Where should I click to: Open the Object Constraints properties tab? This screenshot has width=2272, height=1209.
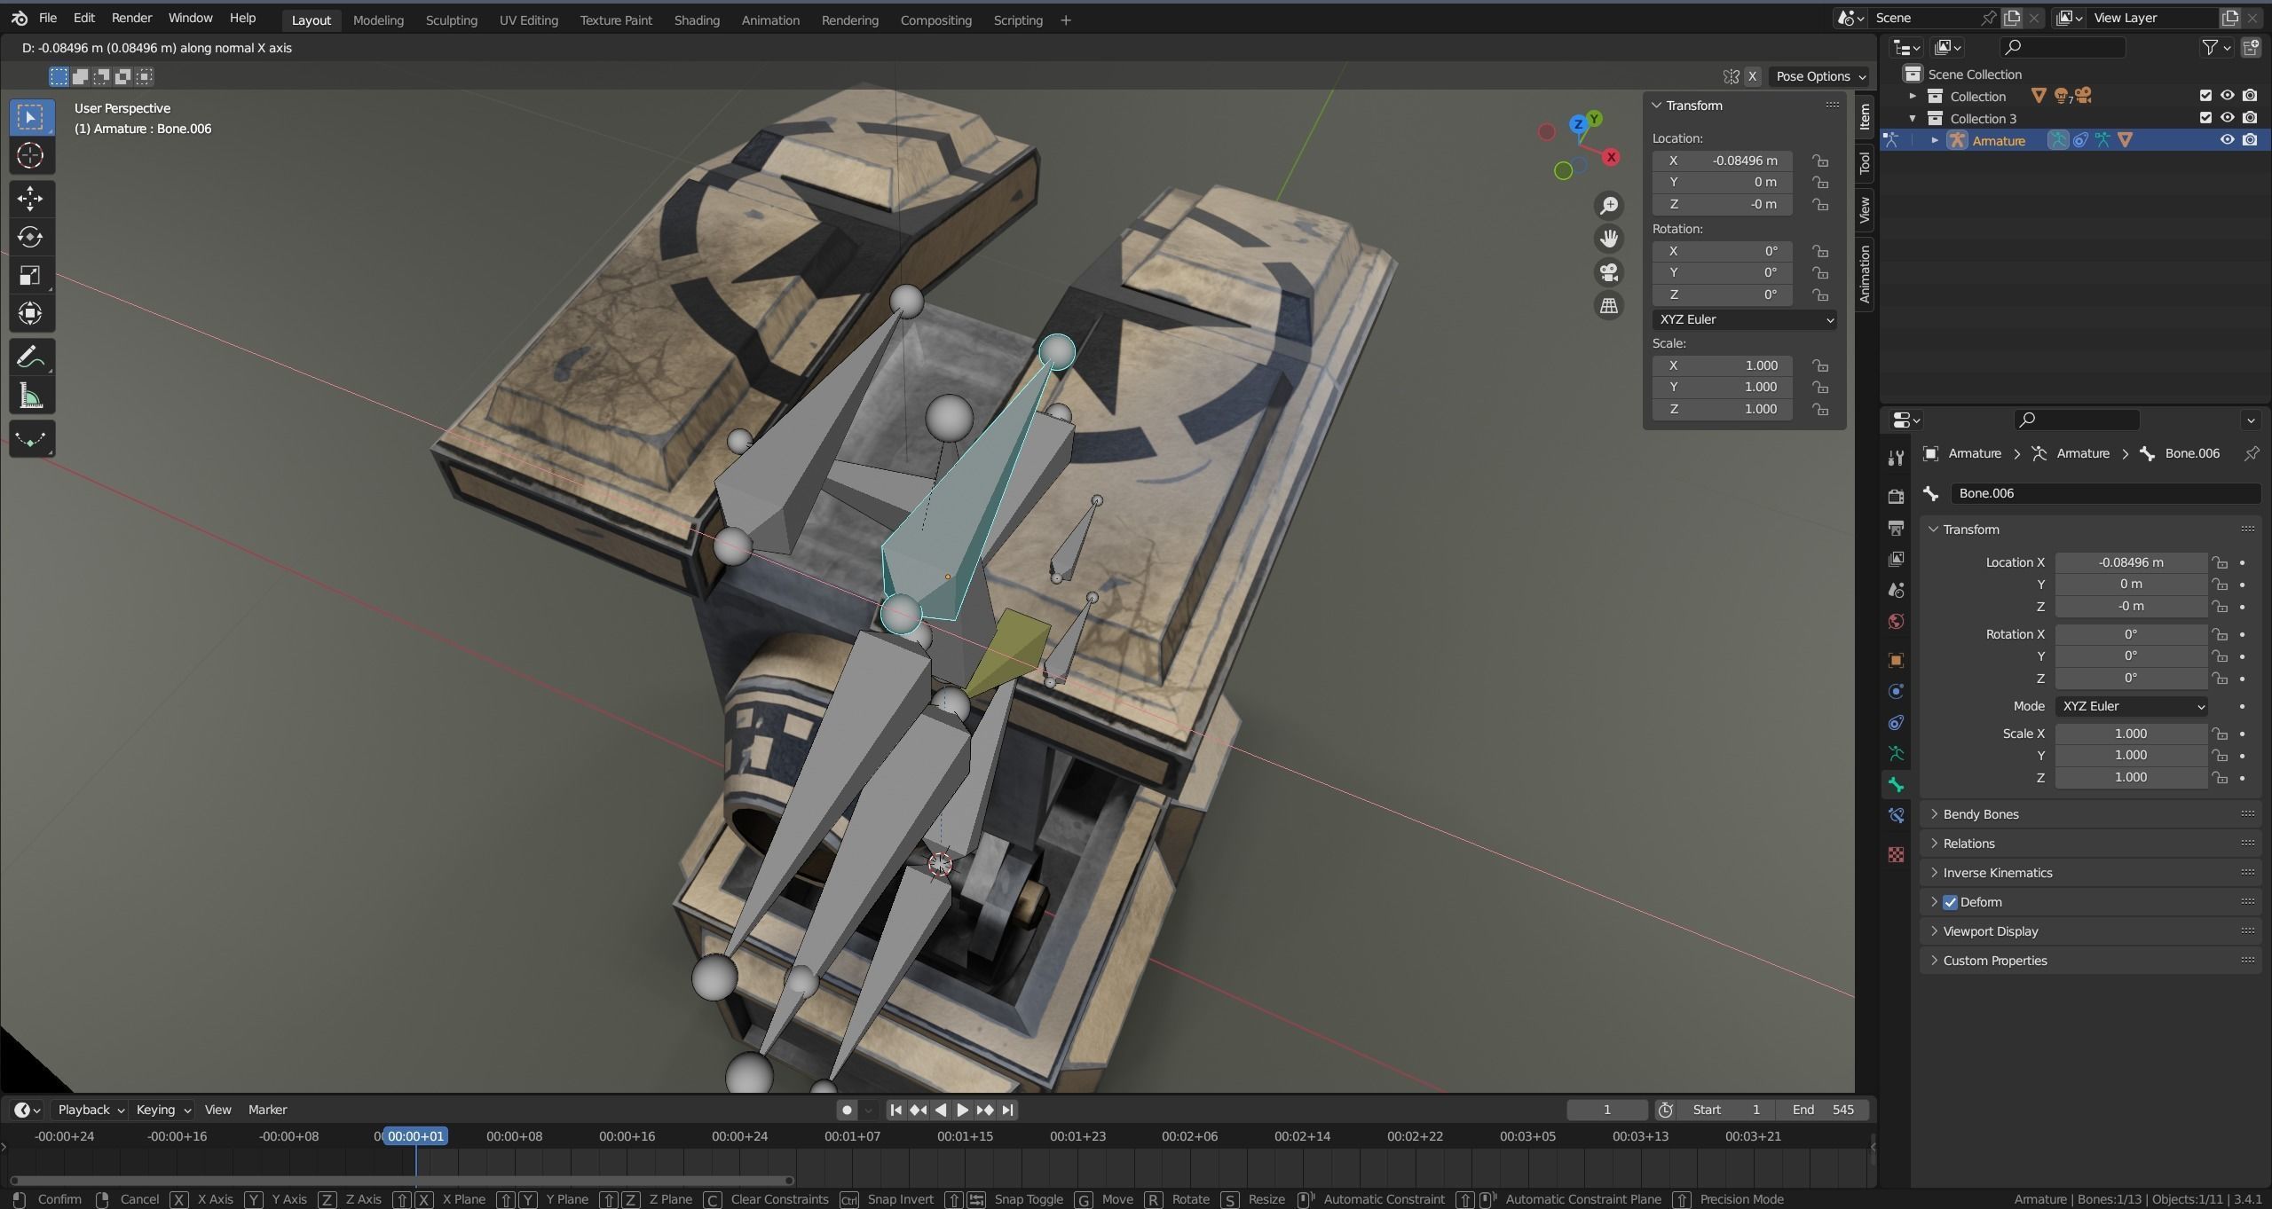tap(1897, 722)
